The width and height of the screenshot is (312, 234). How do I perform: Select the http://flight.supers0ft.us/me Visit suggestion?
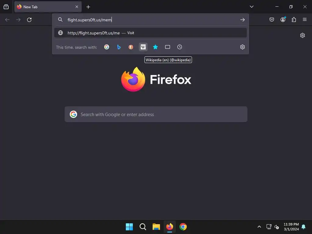pos(151,33)
